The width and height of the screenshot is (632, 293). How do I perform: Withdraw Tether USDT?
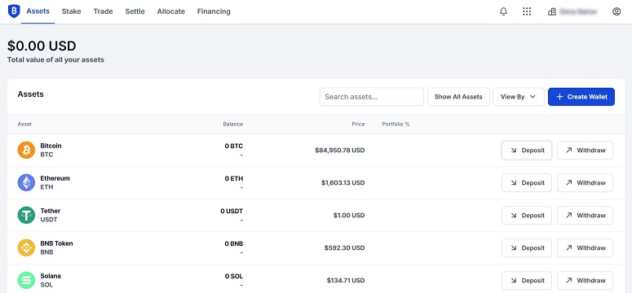point(585,216)
